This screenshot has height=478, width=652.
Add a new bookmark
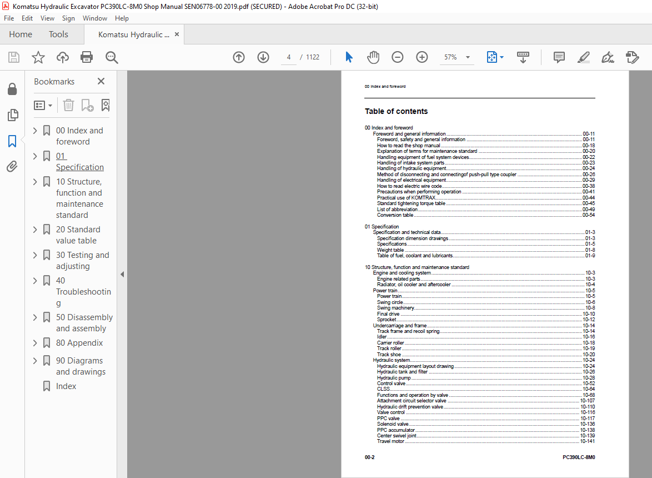[x=87, y=105]
